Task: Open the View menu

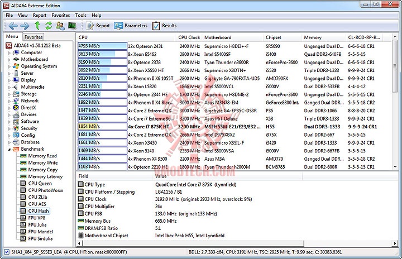Action: pos(22,16)
